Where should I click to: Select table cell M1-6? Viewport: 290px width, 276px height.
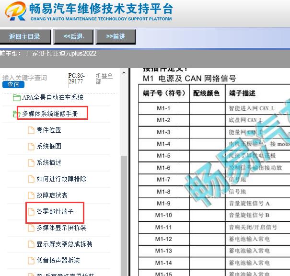[x=163, y=168]
